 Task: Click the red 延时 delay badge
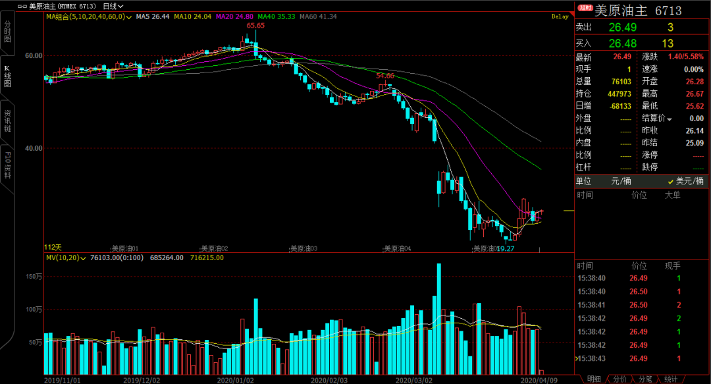pos(585,8)
